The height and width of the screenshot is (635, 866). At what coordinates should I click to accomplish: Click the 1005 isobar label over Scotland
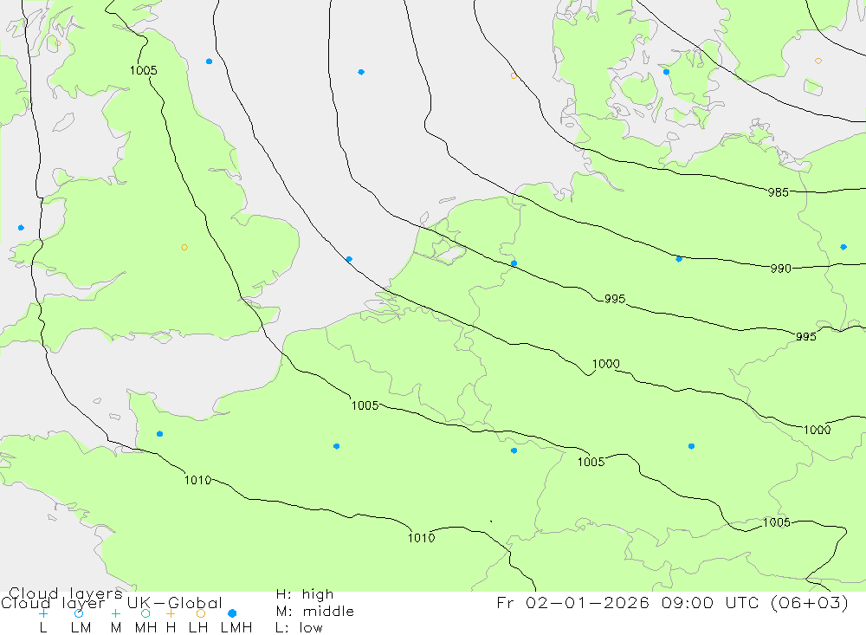pos(144,70)
